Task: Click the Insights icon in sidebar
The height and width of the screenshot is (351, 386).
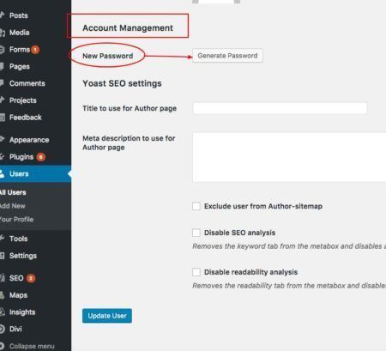Action: pos(2,312)
